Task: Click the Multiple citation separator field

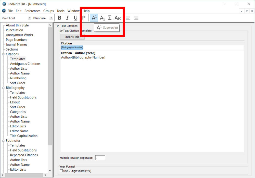Action: [x=100, y=158]
